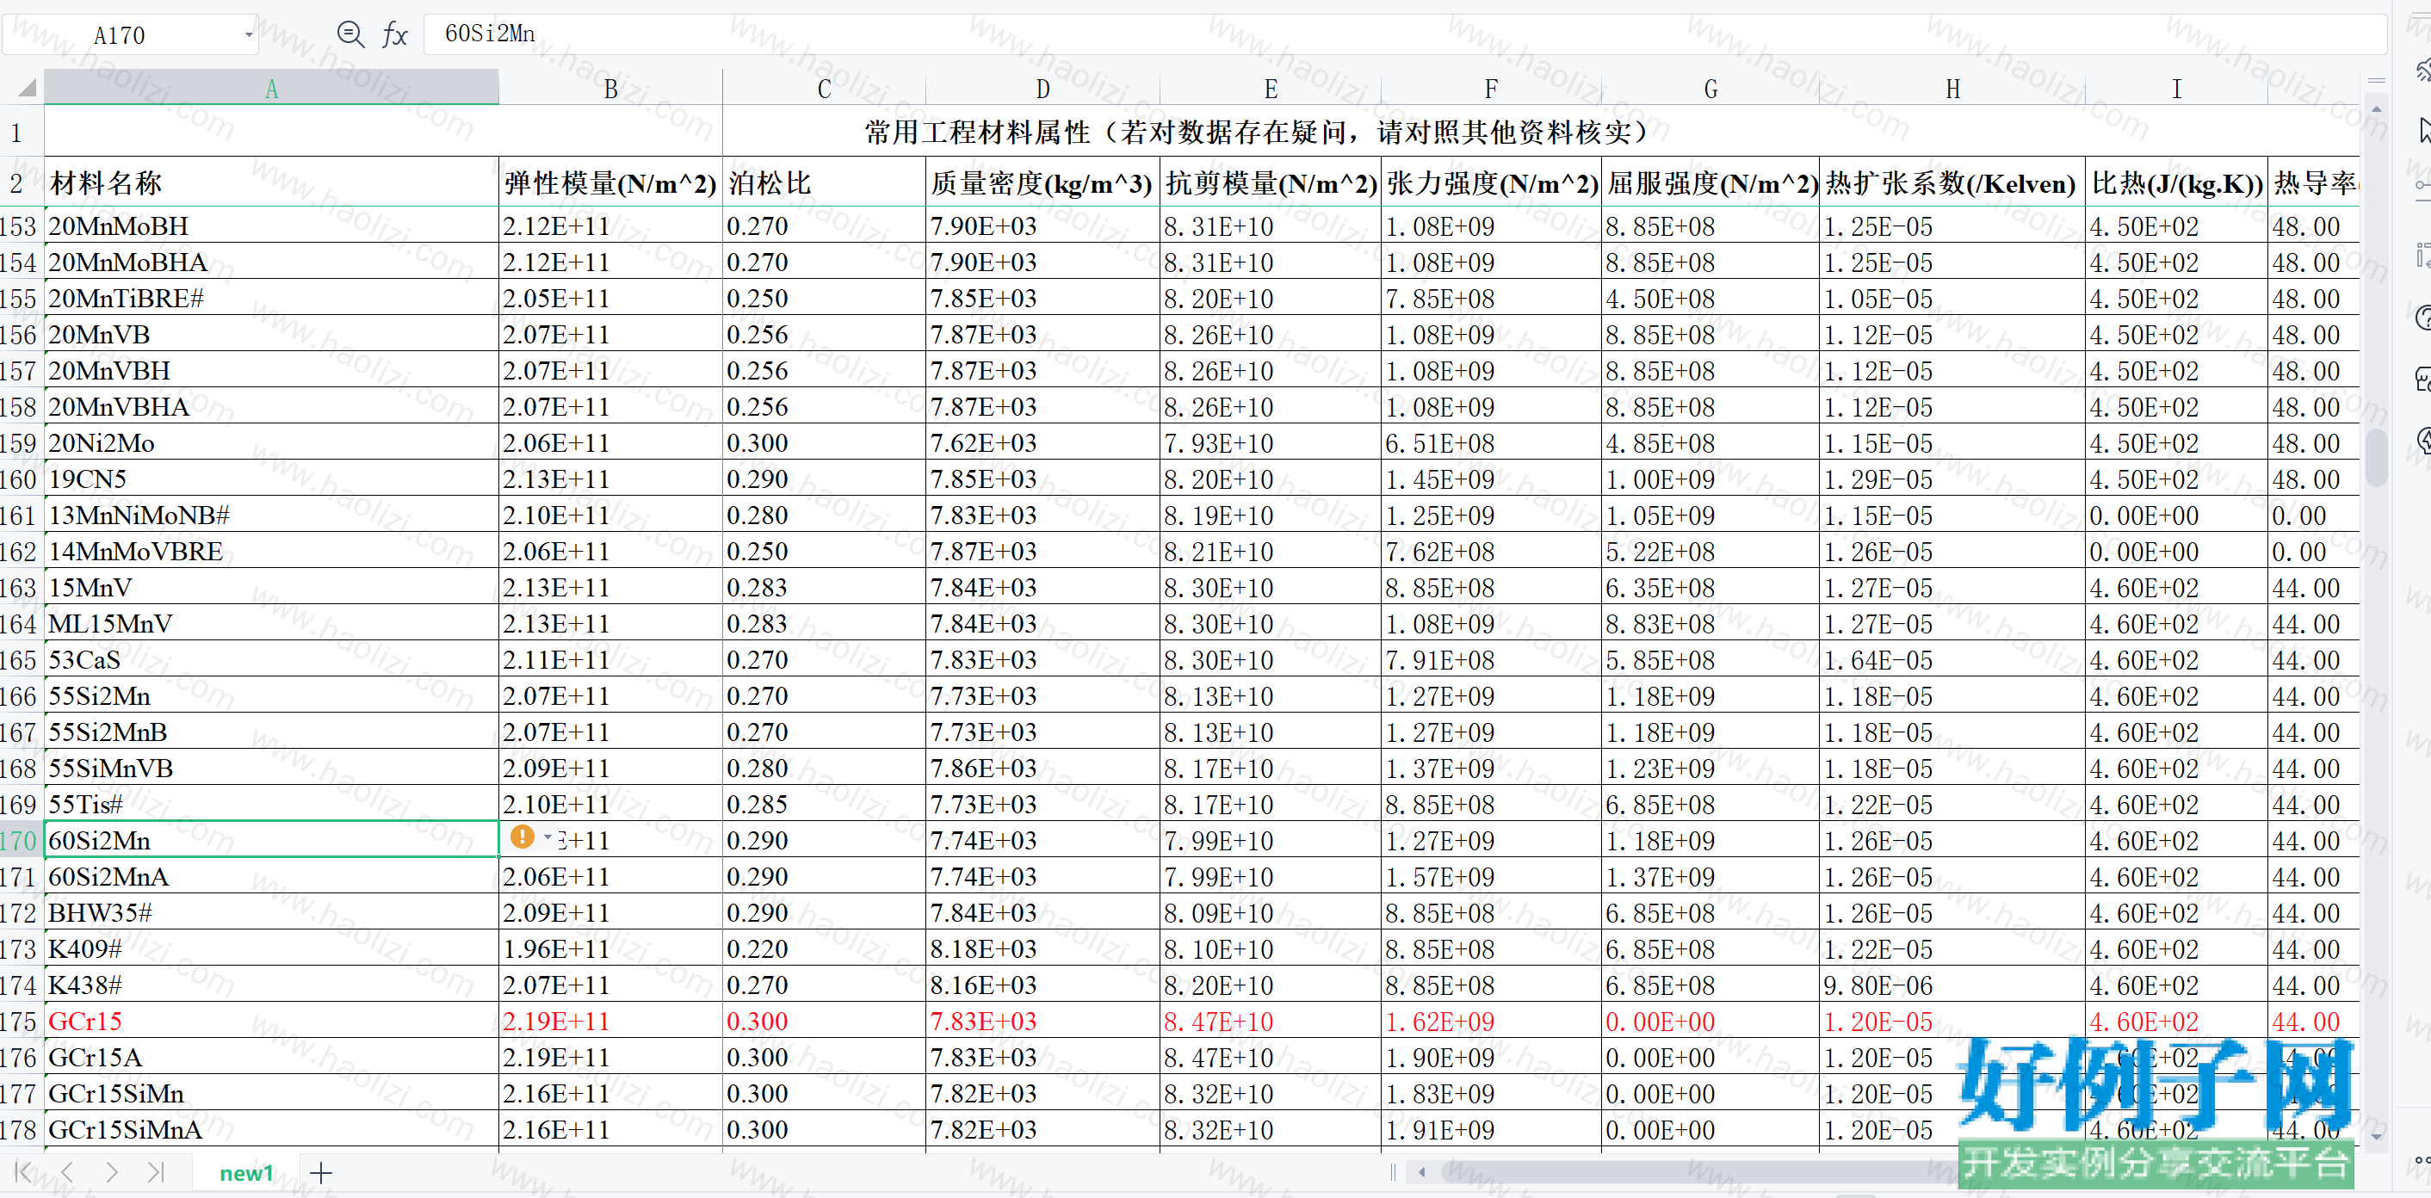Go to the previous sheet tab arrow
2431x1198 pixels.
click(x=67, y=1172)
